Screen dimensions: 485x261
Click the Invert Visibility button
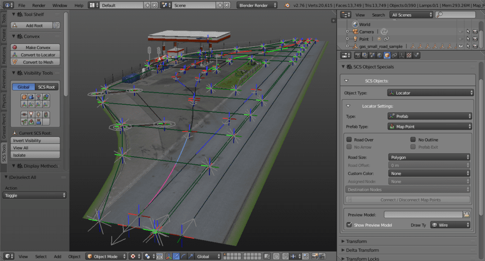[x=35, y=141]
